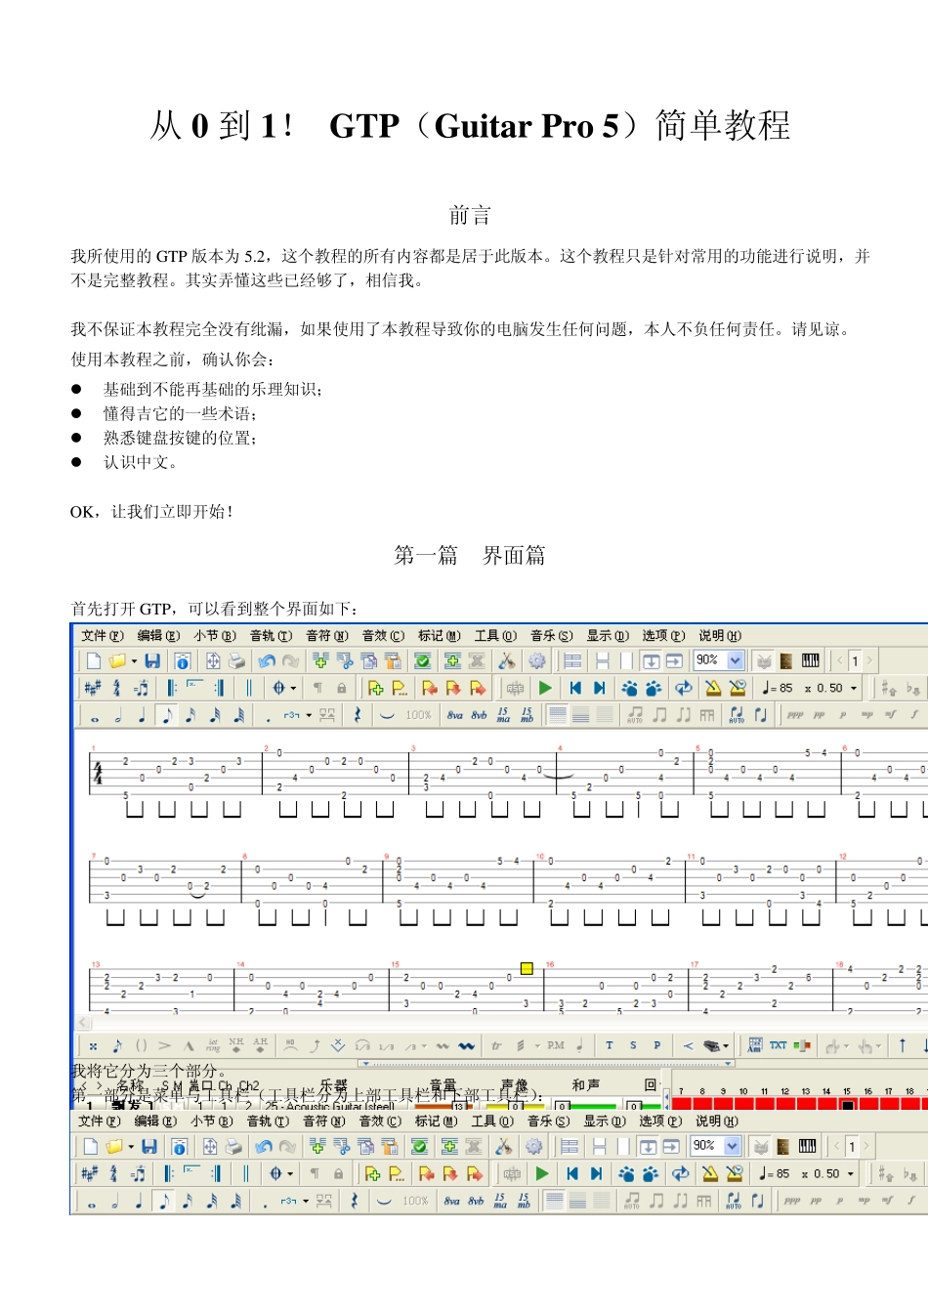The width and height of the screenshot is (928, 1313).
Task: Click Insert measure icon in upper toolbar
Action: (319, 661)
